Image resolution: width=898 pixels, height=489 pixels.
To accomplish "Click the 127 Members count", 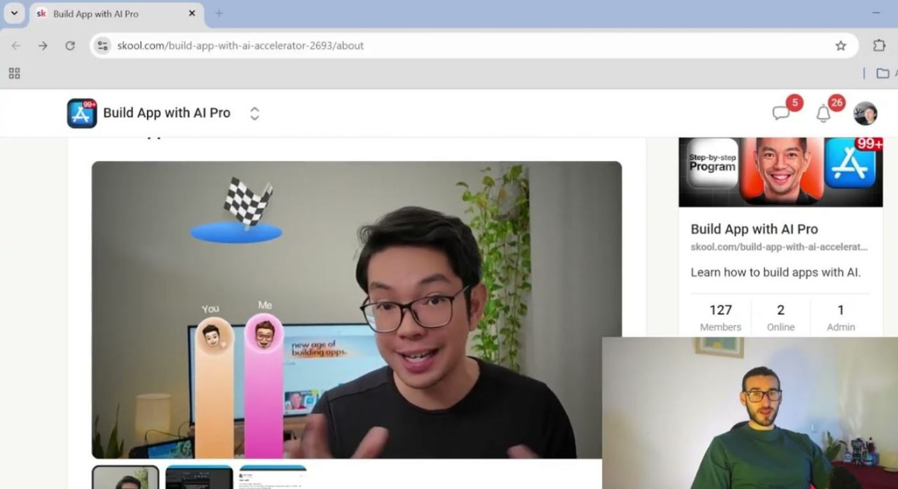I will (720, 317).
